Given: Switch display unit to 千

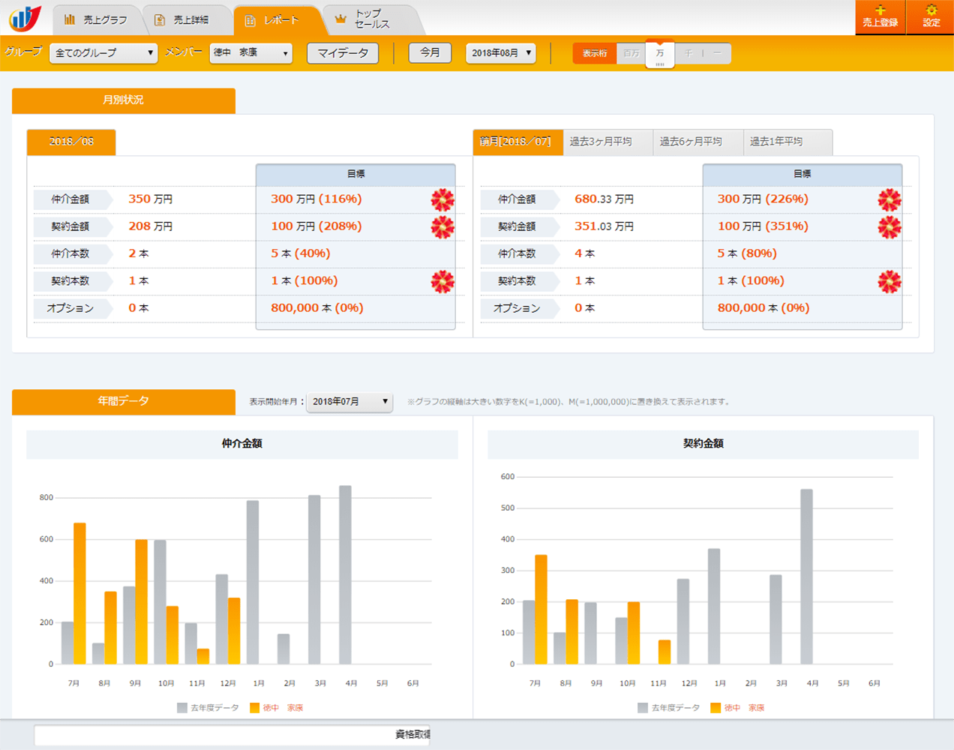Looking at the screenshot, I should coord(688,53).
